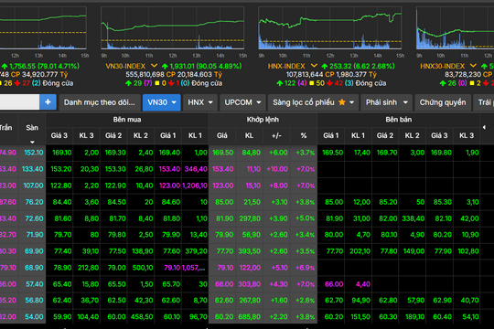
Task: Click the matched price 123.00 cell
Action: tap(222, 186)
